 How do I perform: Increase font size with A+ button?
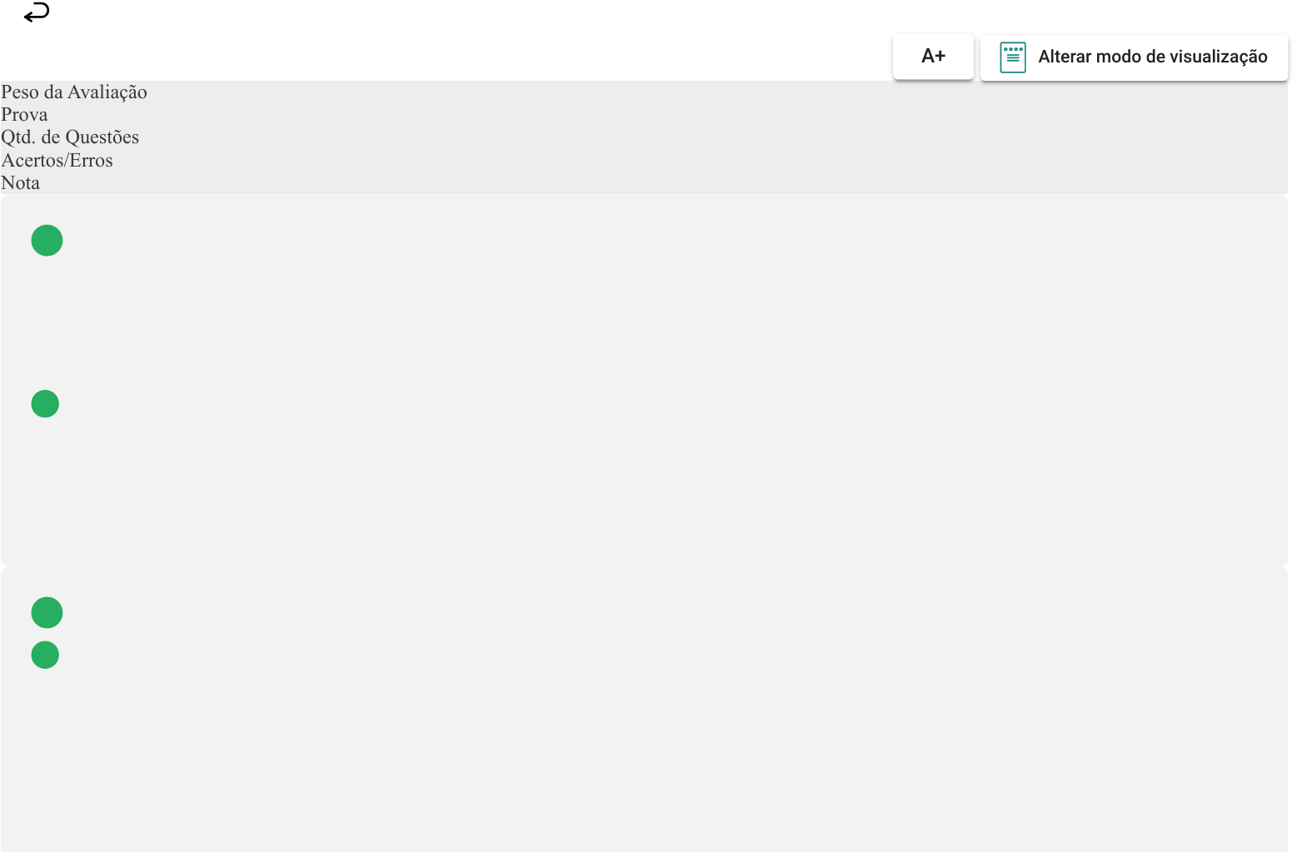tap(933, 57)
